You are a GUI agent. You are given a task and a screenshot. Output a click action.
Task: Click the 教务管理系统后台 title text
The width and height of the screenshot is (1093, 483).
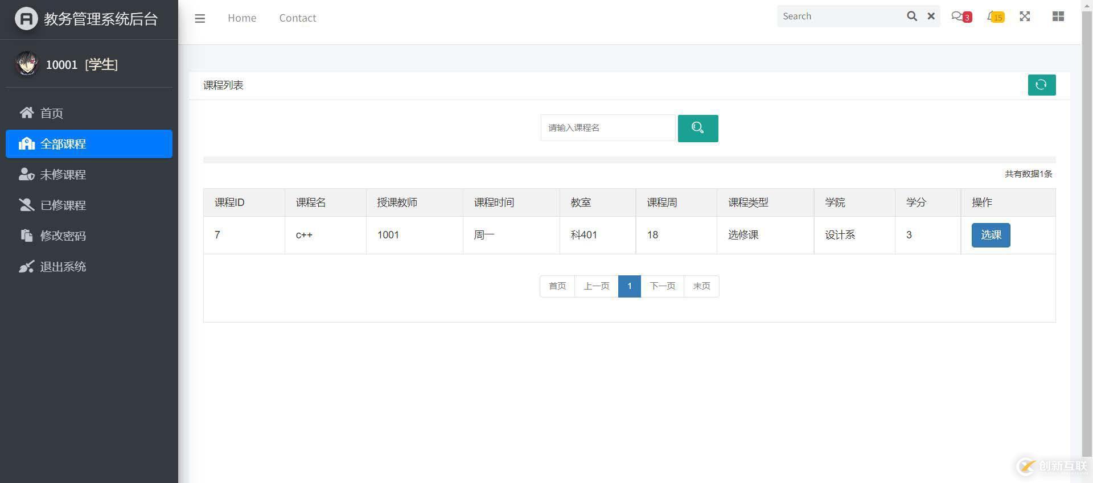101,19
